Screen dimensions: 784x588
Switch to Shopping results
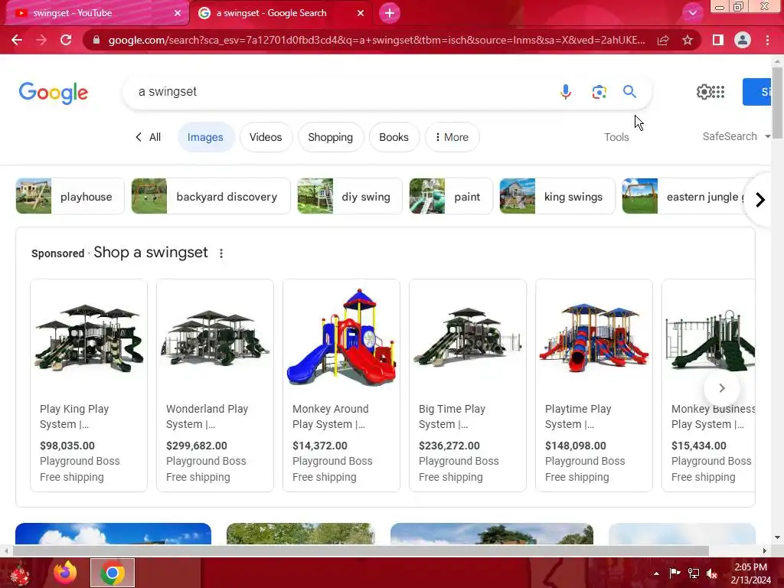331,137
